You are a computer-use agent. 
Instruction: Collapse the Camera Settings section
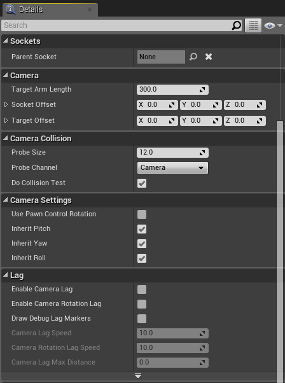5,200
